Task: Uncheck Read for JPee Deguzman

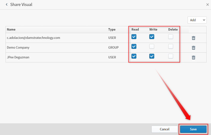Action: pyautogui.click(x=134, y=56)
